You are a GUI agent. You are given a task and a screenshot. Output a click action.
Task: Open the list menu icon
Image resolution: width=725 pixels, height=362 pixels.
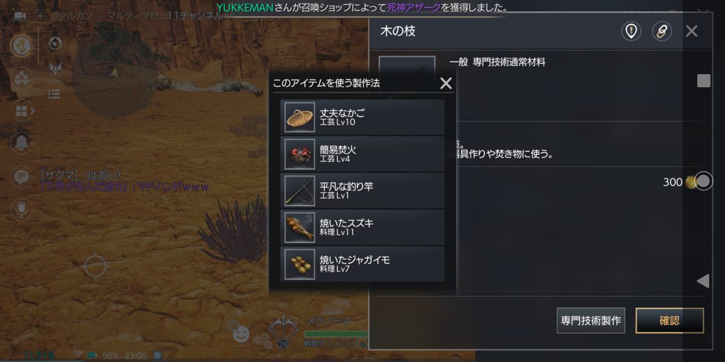(54, 94)
